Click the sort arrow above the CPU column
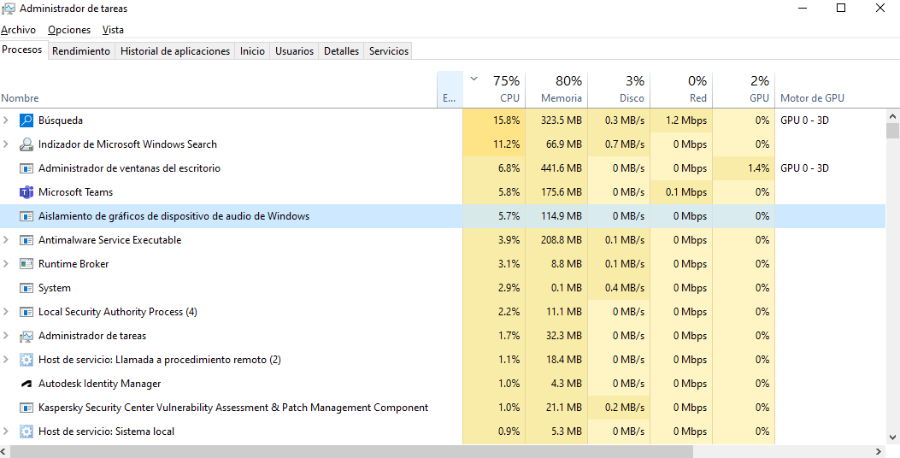Screen dimensions: 900x458 point(474,79)
